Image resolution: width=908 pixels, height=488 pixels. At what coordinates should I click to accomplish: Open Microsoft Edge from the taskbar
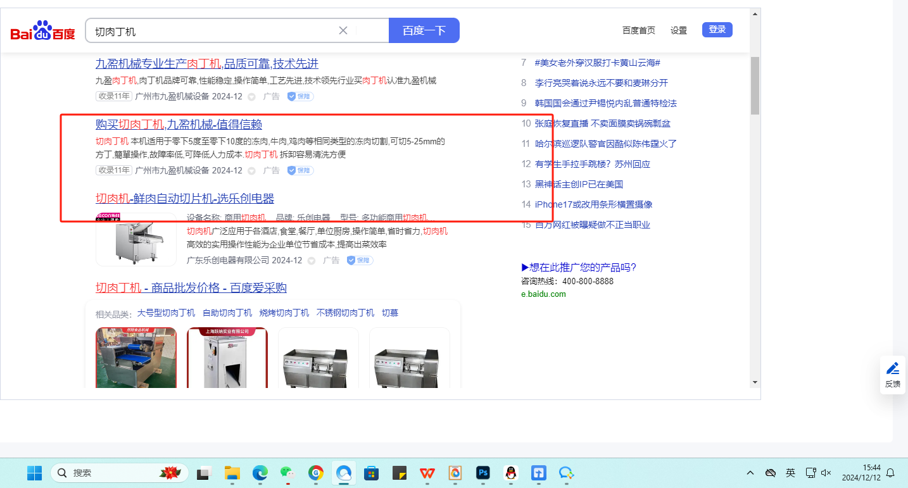[x=260, y=473]
